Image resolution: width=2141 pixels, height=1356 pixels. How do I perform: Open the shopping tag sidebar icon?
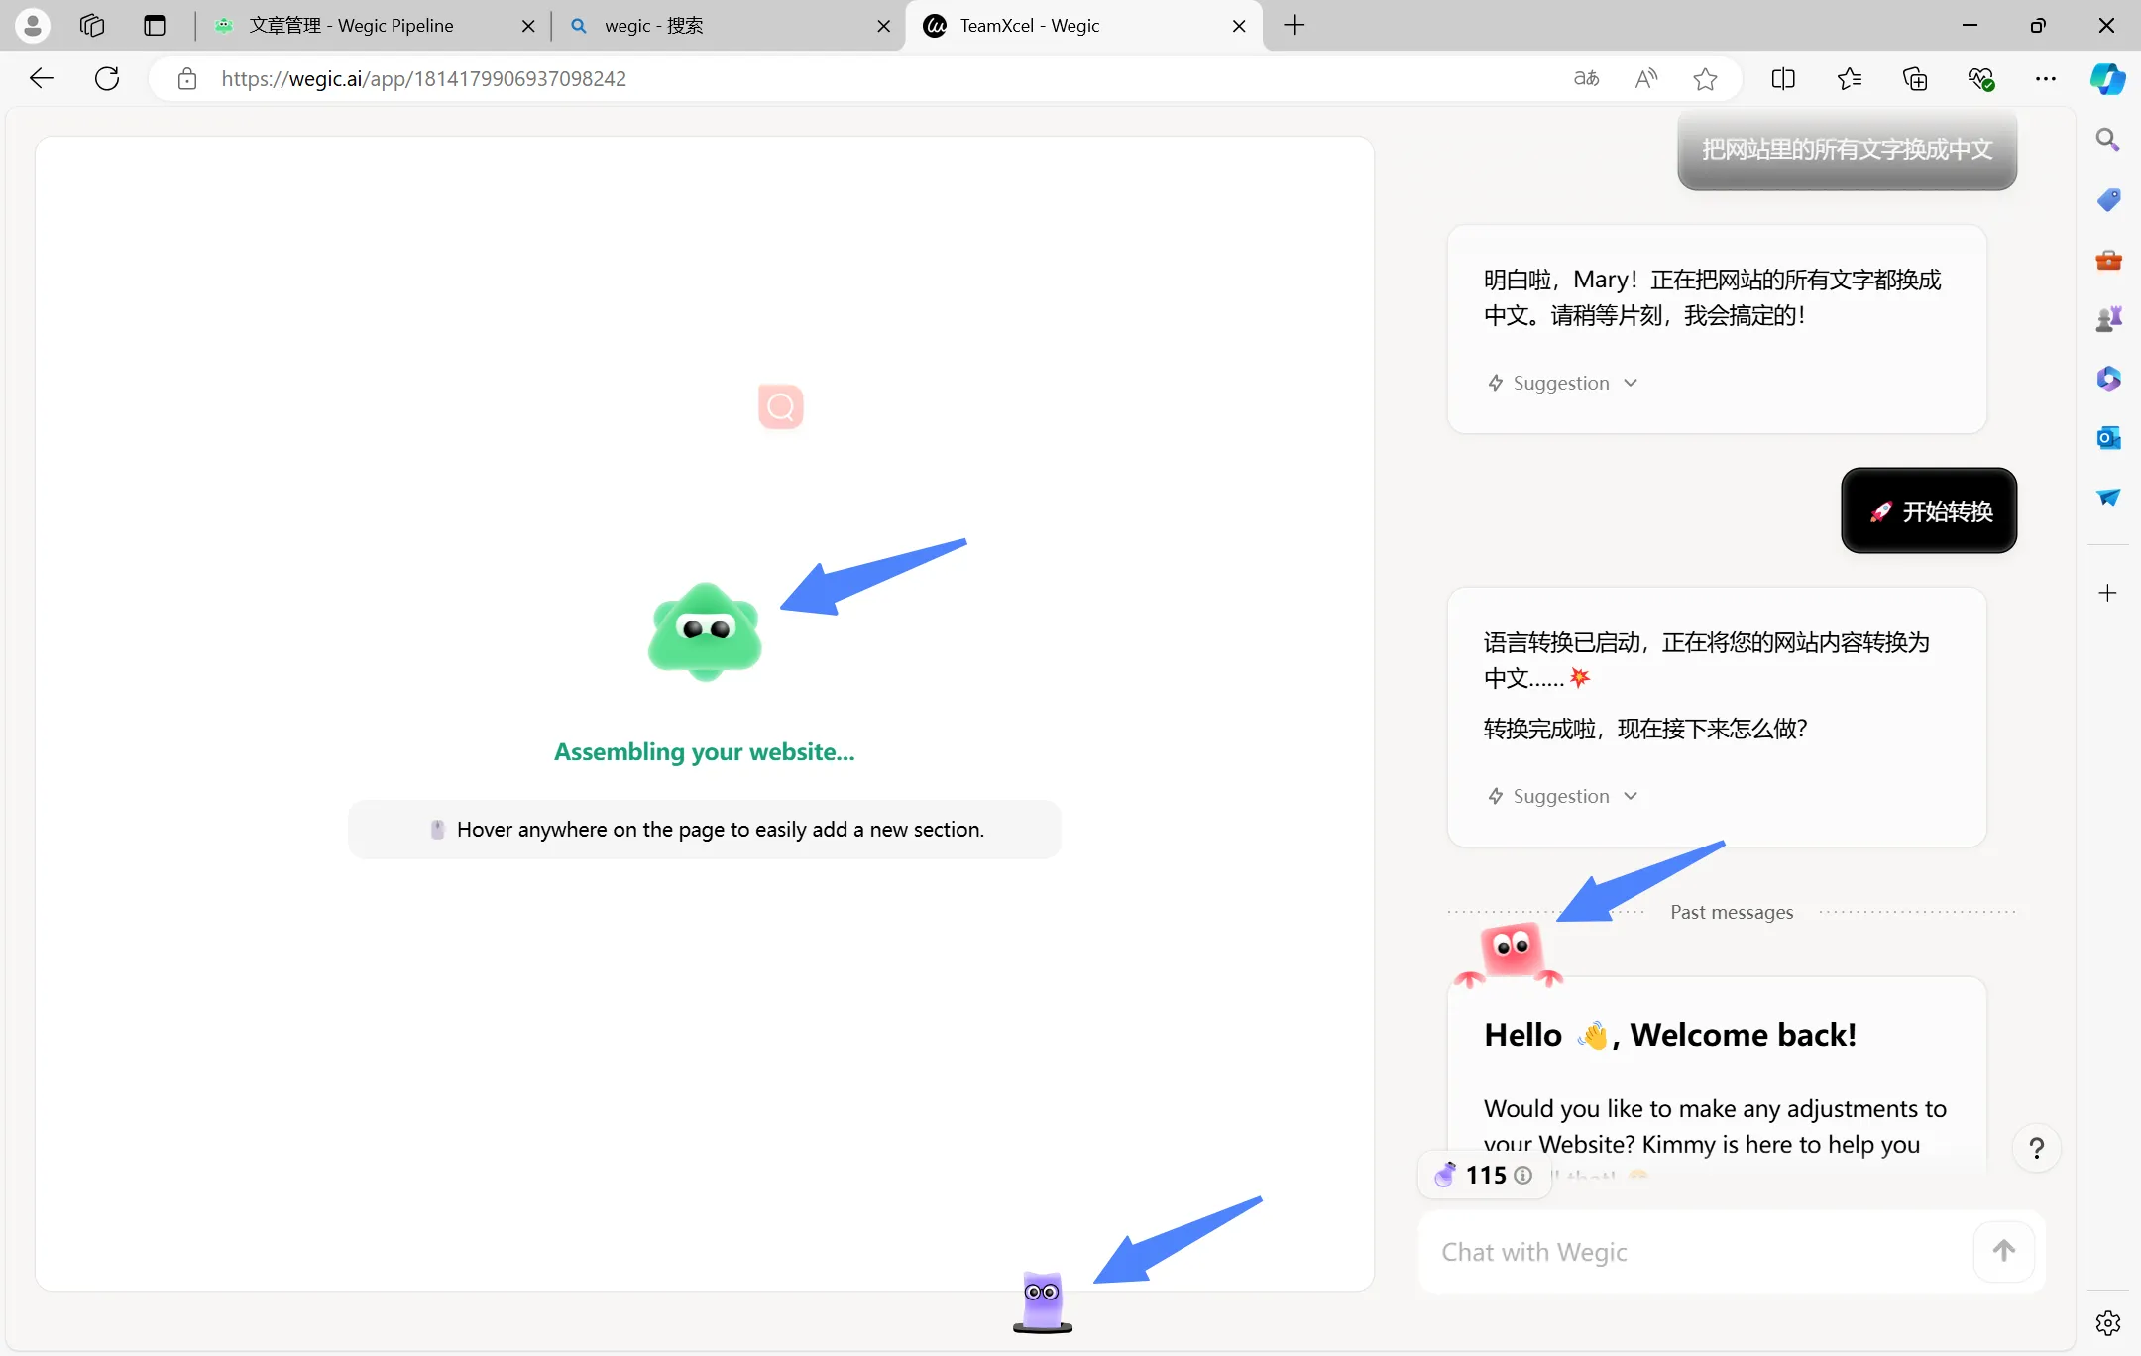coord(2108,199)
